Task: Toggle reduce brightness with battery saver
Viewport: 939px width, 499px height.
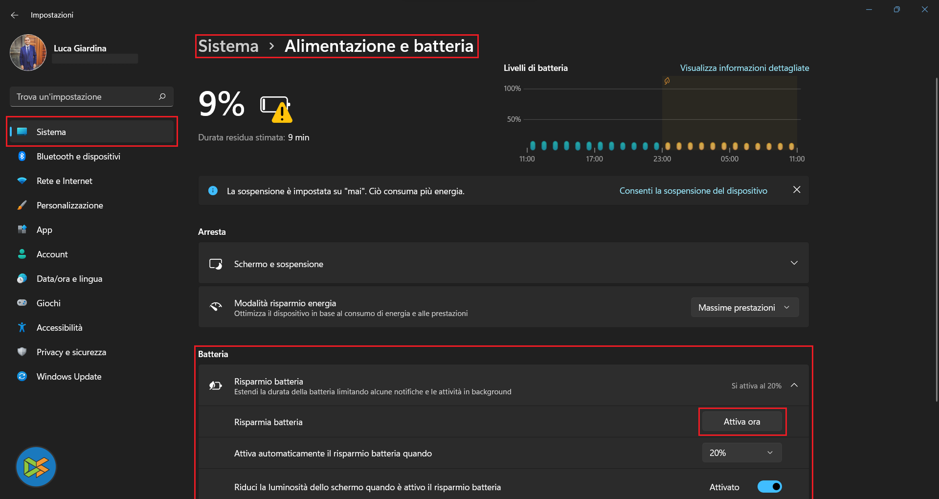Action: (769, 487)
